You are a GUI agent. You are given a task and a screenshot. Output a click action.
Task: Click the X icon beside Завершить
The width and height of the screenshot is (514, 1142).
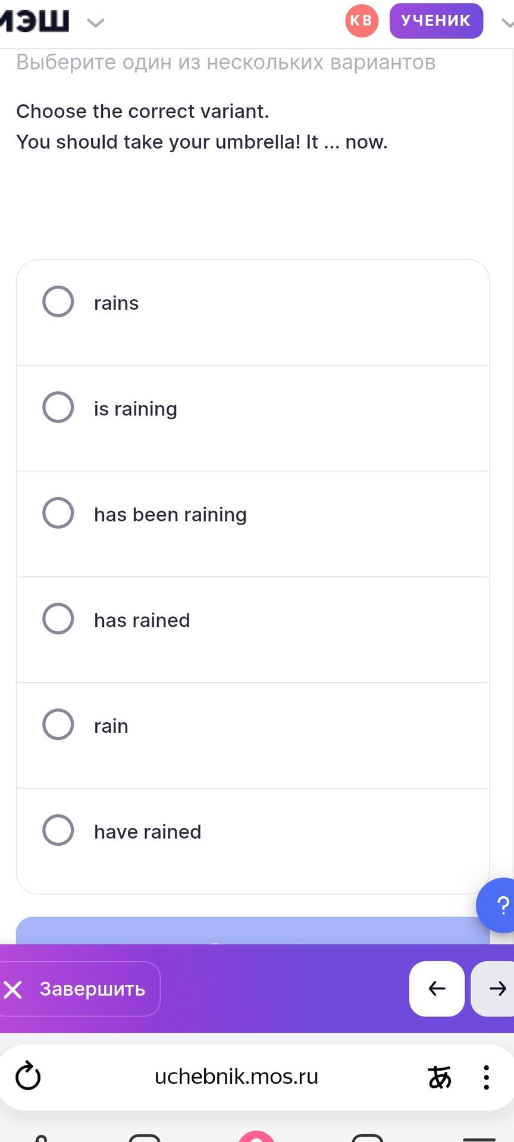coord(12,989)
